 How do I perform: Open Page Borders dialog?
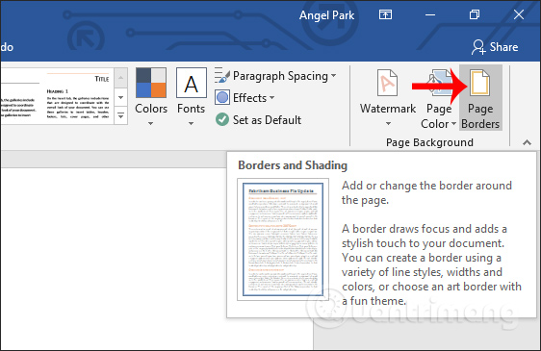(x=480, y=98)
